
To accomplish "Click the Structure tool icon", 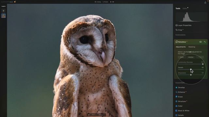I will pyautogui.click(x=176, y=101).
